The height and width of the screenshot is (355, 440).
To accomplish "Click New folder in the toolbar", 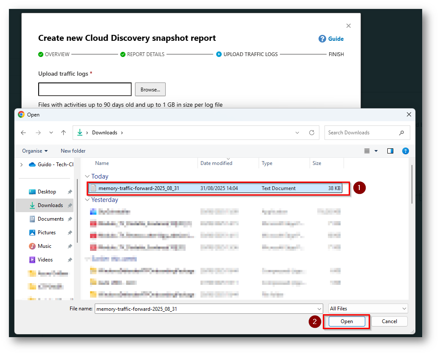I will [x=73, y=151].
